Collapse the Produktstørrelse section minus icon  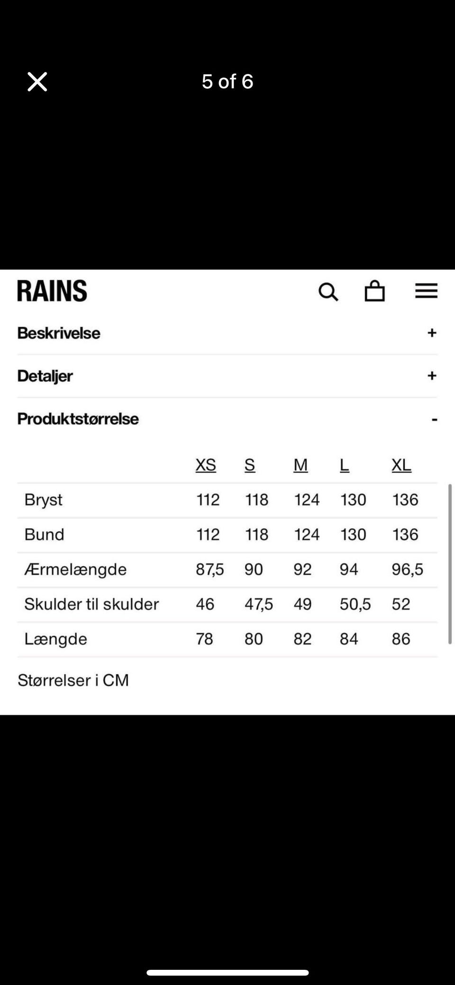tap(434, 419)
